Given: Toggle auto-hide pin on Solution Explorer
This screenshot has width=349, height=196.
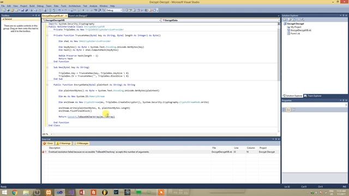Looking at the screenshot, I should (344, 16).
